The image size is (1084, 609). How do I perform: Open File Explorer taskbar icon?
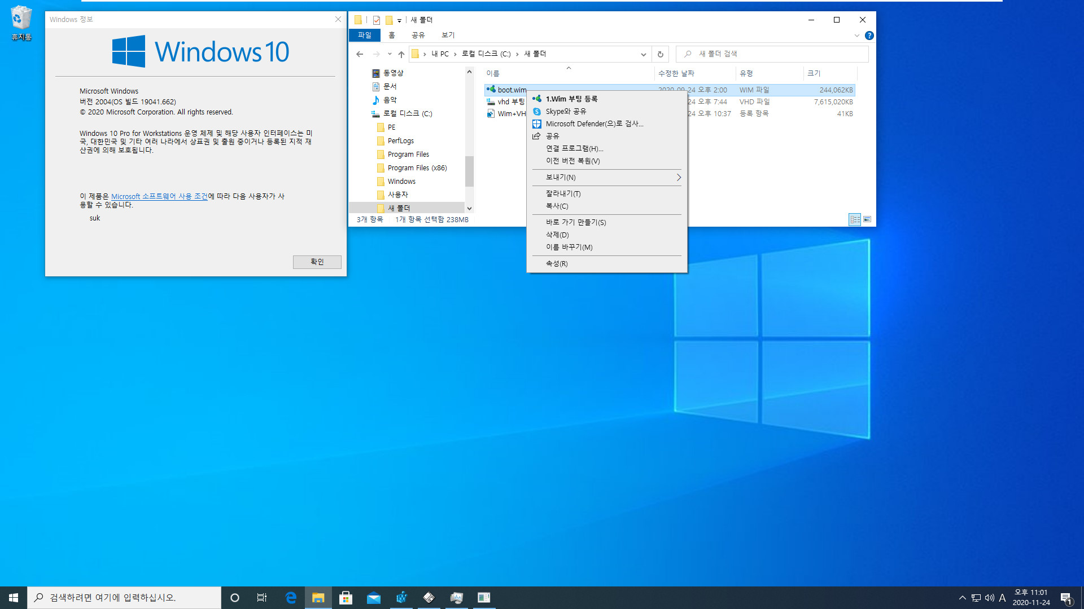(x=318, y=598)
